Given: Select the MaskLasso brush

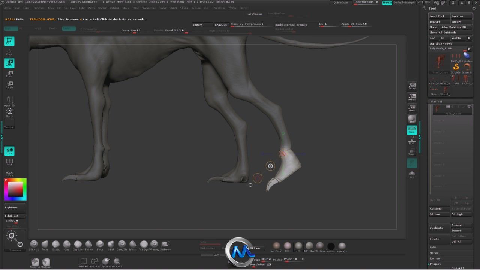Looking at the screenshot, I should pyautogui.click(x=46, y=262).
